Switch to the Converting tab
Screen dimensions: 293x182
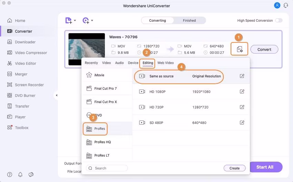pos(158,21)
